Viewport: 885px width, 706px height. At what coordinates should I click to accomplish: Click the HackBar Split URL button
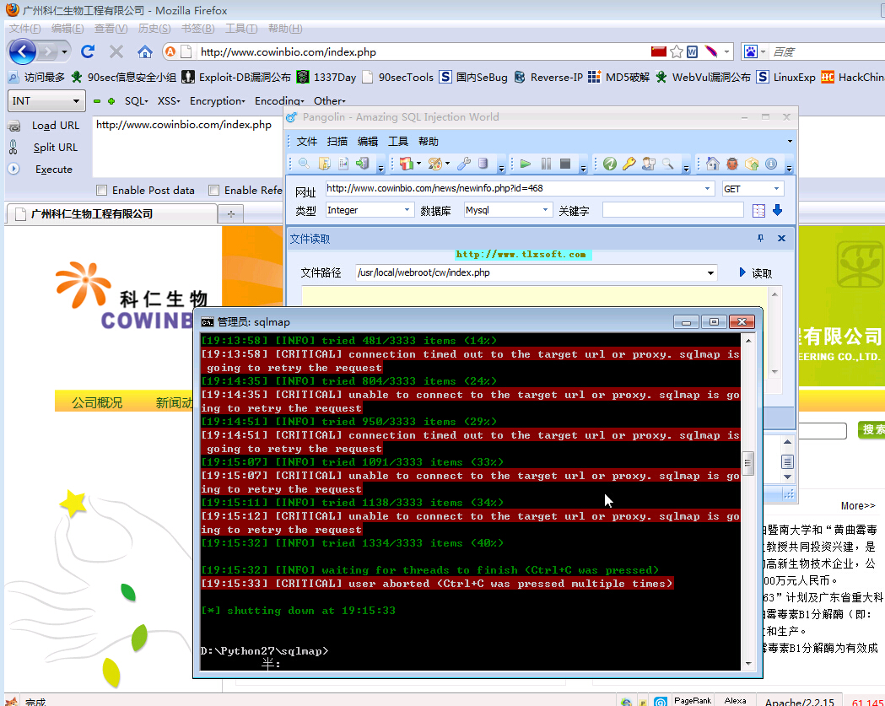[56, 148]
